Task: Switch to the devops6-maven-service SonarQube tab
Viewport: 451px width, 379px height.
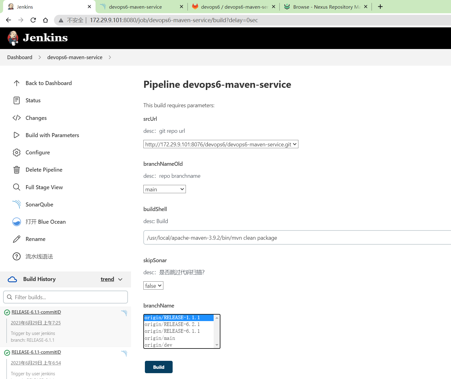Action: [142, 7]
